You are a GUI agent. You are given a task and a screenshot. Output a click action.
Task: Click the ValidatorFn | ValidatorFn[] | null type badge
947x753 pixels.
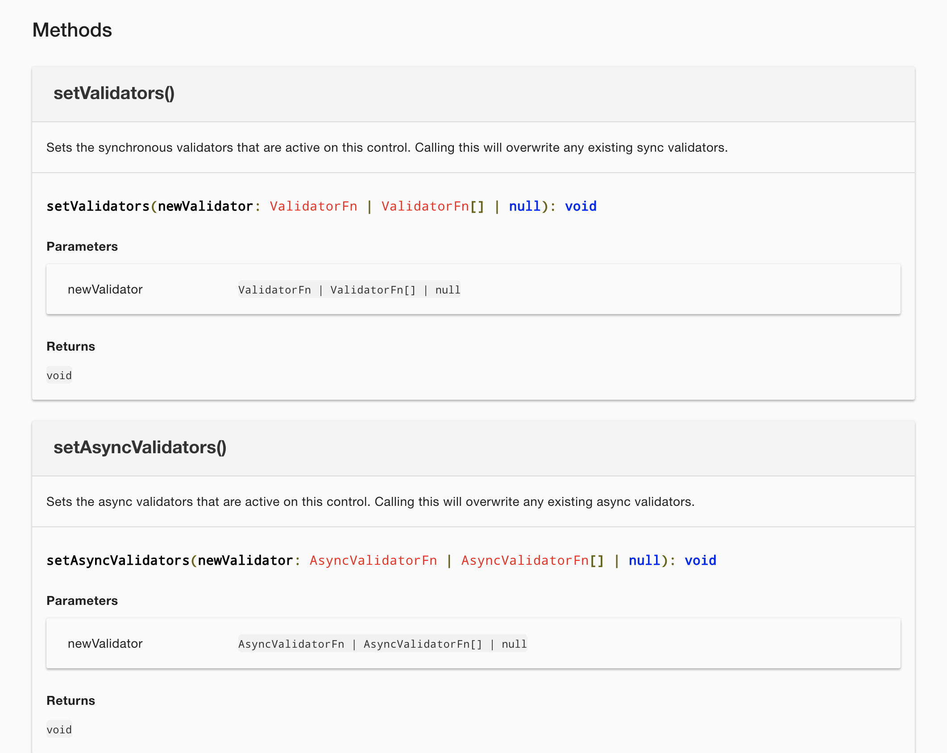(x=349, y=289)
